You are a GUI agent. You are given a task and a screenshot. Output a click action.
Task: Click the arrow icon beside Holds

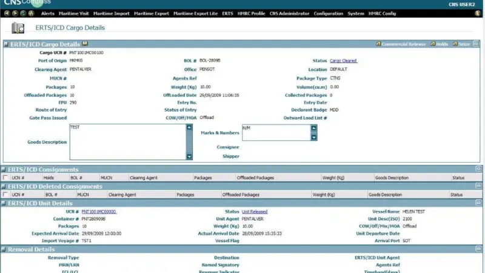(433, 44)
